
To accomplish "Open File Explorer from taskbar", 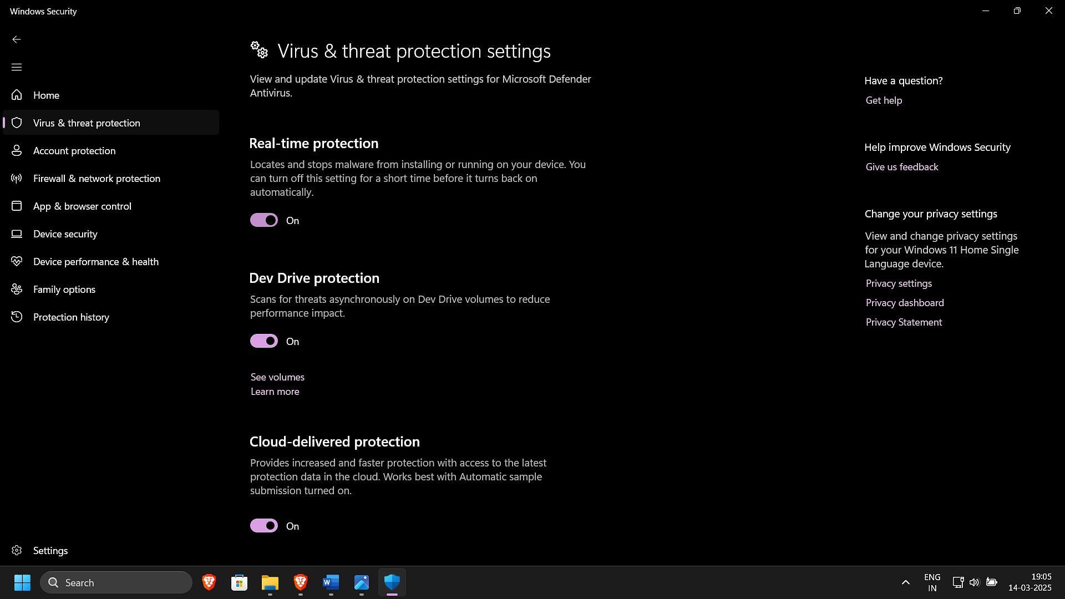I will [270, 582].
